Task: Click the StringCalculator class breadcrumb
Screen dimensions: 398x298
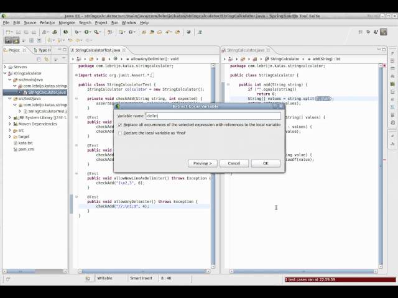Action: point(282,59)
